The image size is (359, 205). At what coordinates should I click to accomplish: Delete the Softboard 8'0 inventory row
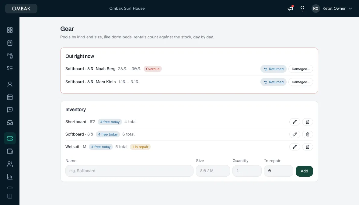click(x=308, y=134)
